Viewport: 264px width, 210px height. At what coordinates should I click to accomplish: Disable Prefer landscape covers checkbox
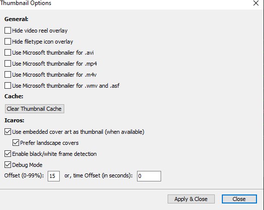tap(16, 143)
